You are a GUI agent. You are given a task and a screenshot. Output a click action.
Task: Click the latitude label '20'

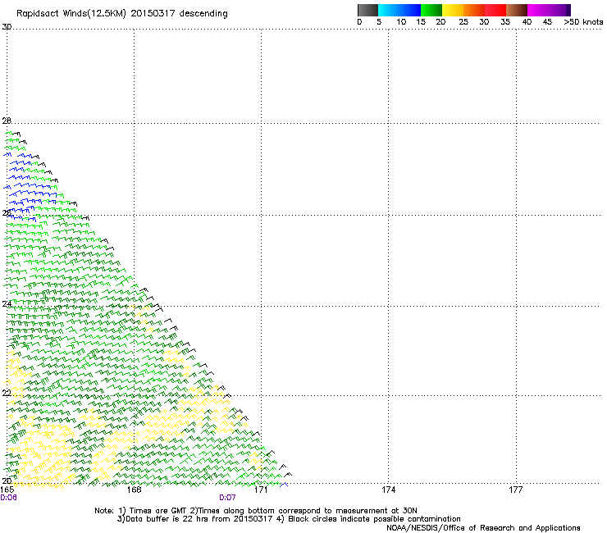click(7, 481)
